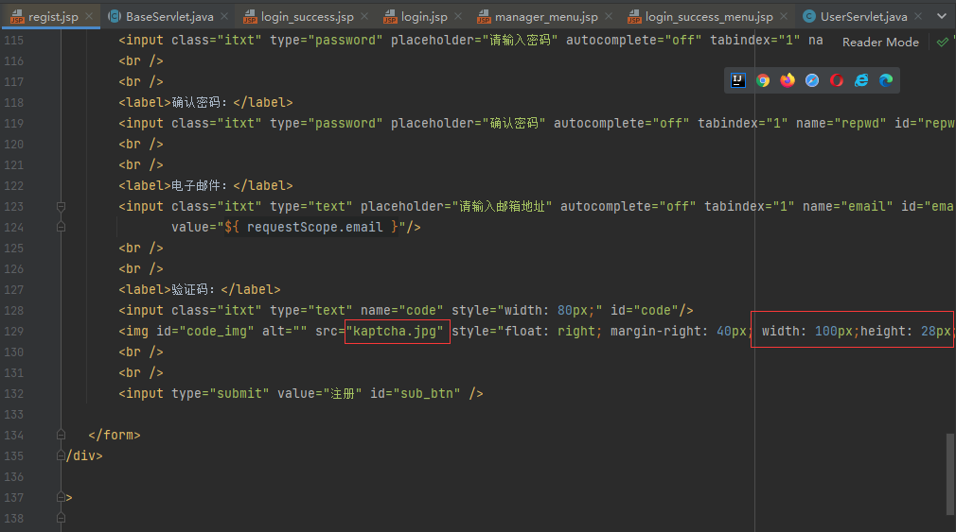Collapse the div fold marker at line 135

[x=61, y=455]
